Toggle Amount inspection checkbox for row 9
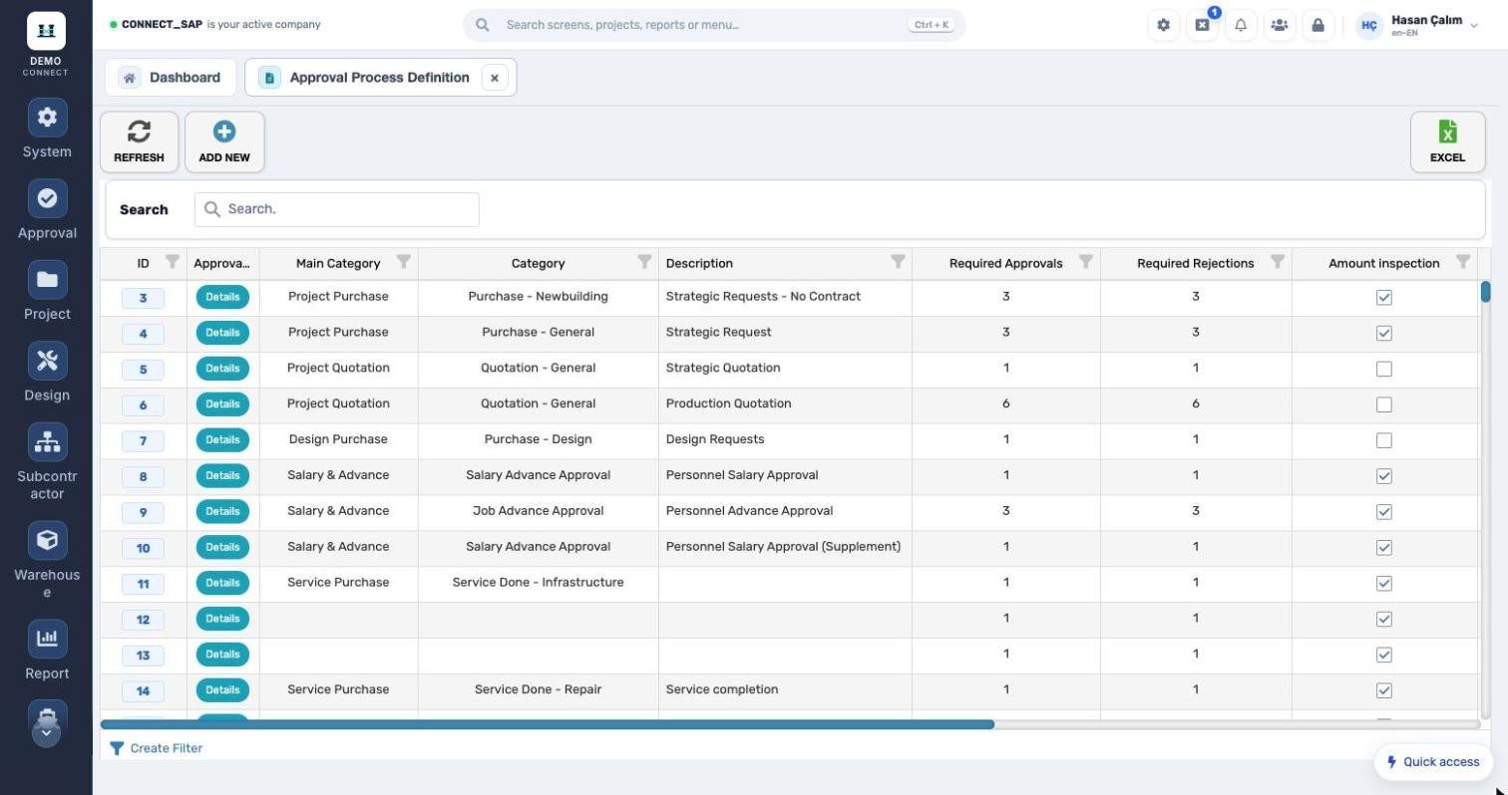Image resolution: width=1508 pixels, height=795 pixels. pyautogui.click(x=1383, y=512)
